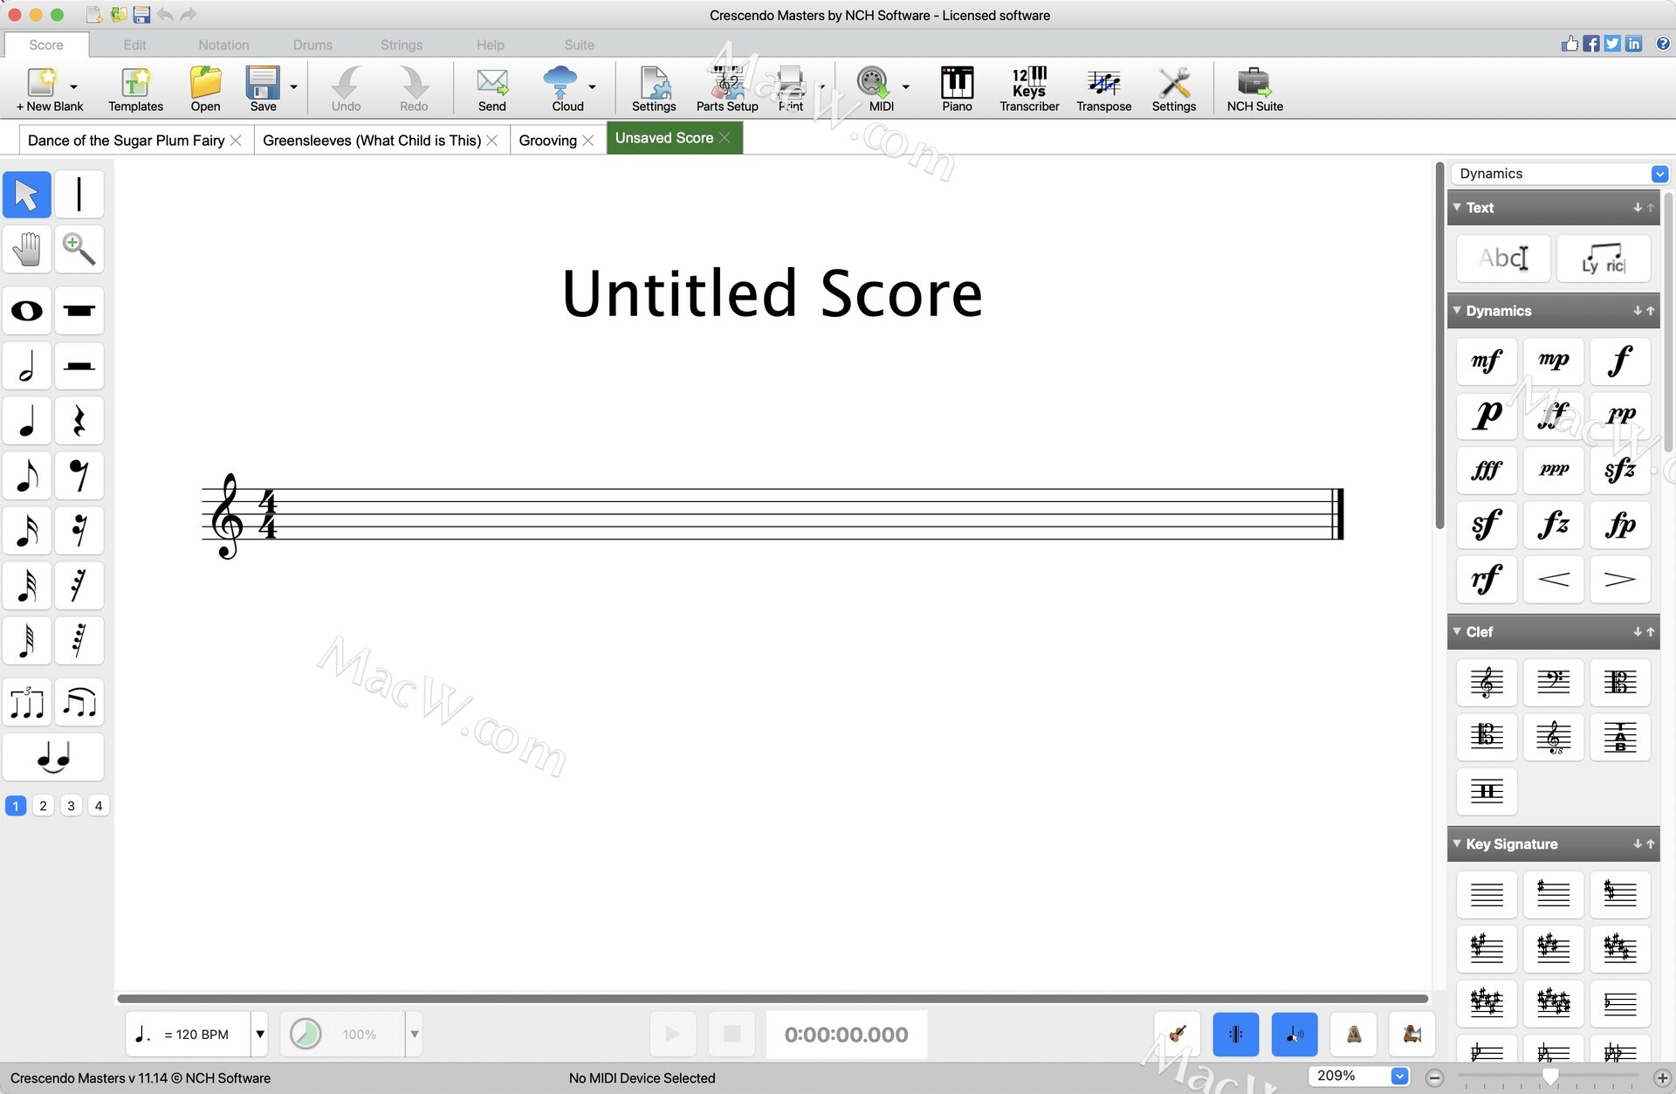Click the Undo button
This screenshot has height=1094, width=1676.
[x=346, y=89]
